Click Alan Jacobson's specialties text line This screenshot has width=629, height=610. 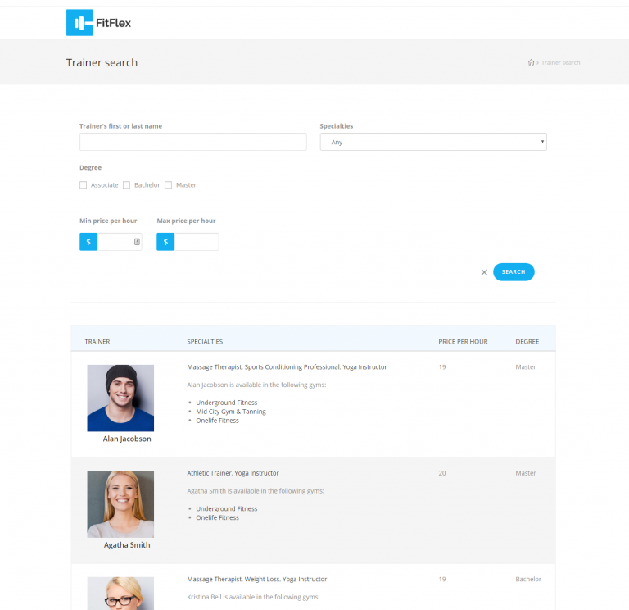(x=287, y=367)
